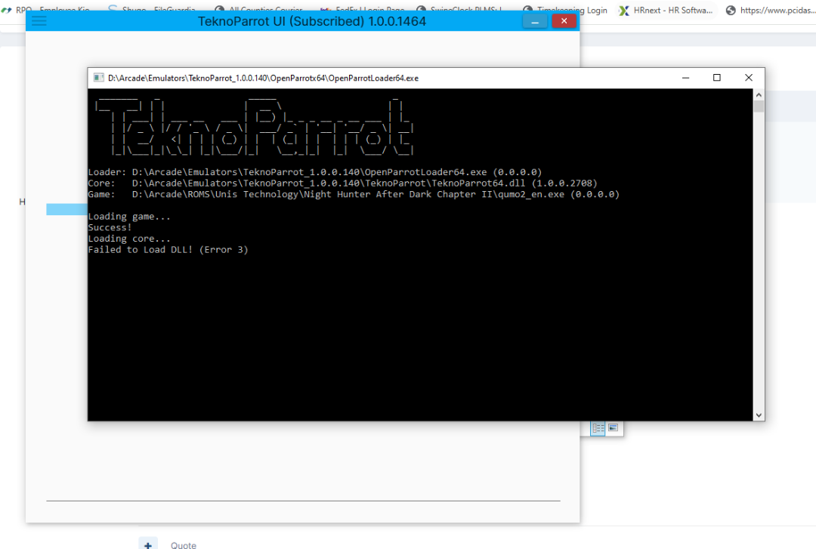Screen dimensions: 816x549
Task: Maximize the OpenParrotLoader64 console window
Action: tap(717, 78)
